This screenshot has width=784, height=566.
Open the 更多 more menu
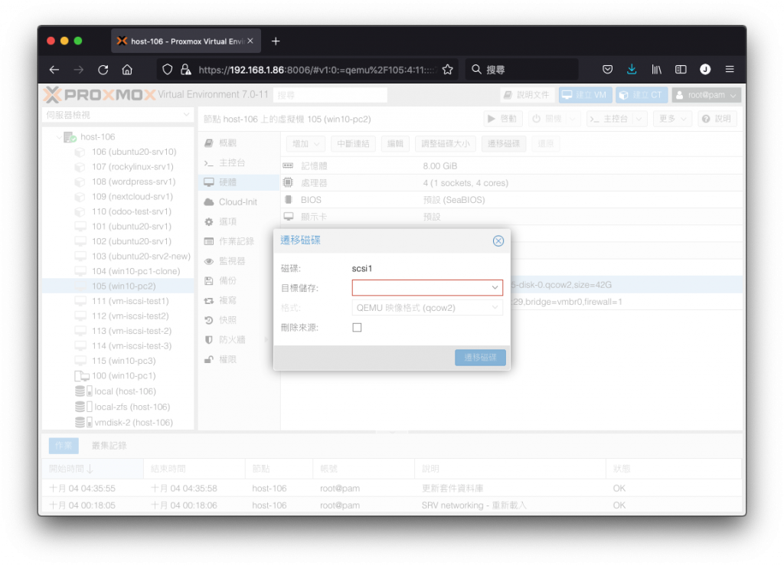672,119
